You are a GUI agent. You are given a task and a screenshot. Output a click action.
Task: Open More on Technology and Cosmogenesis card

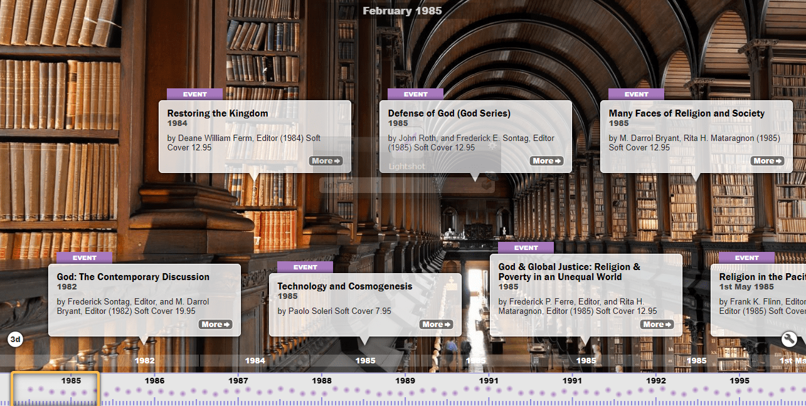[x=437, y=325]
